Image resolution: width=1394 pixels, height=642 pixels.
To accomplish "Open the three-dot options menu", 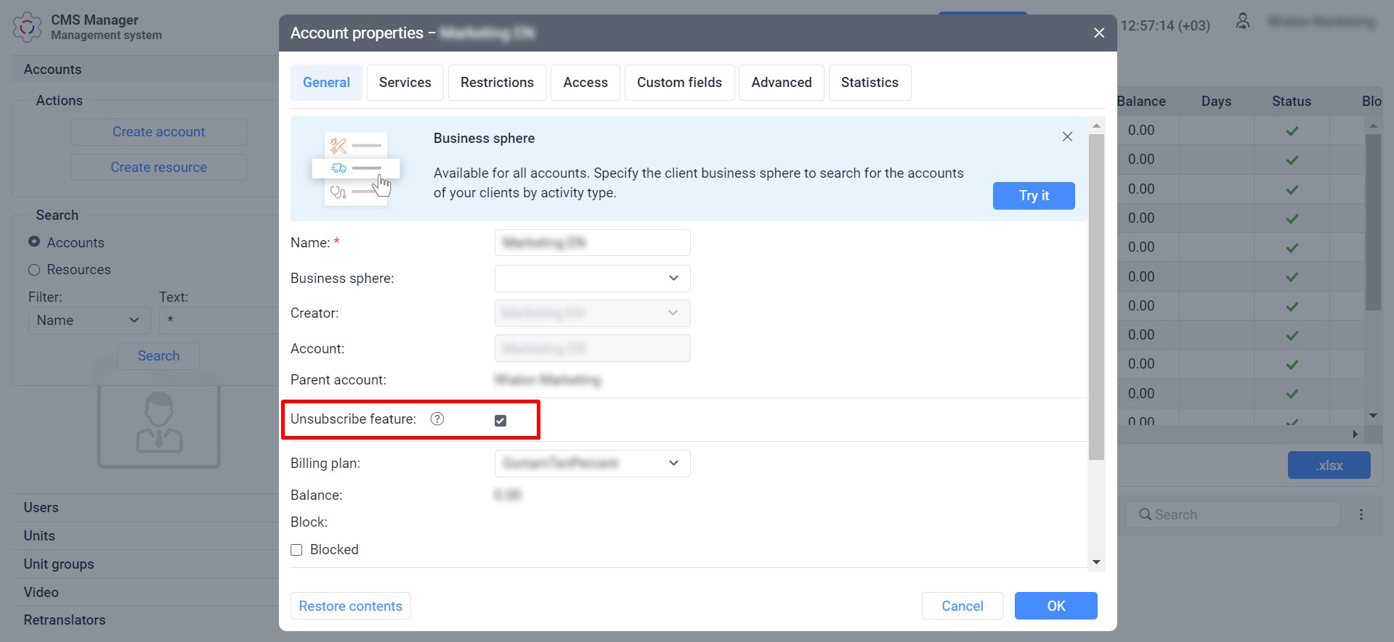I will pyautogui.click(x=1361, y=514).
